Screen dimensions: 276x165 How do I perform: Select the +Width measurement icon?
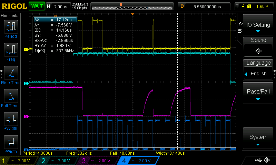coord(11,119)
